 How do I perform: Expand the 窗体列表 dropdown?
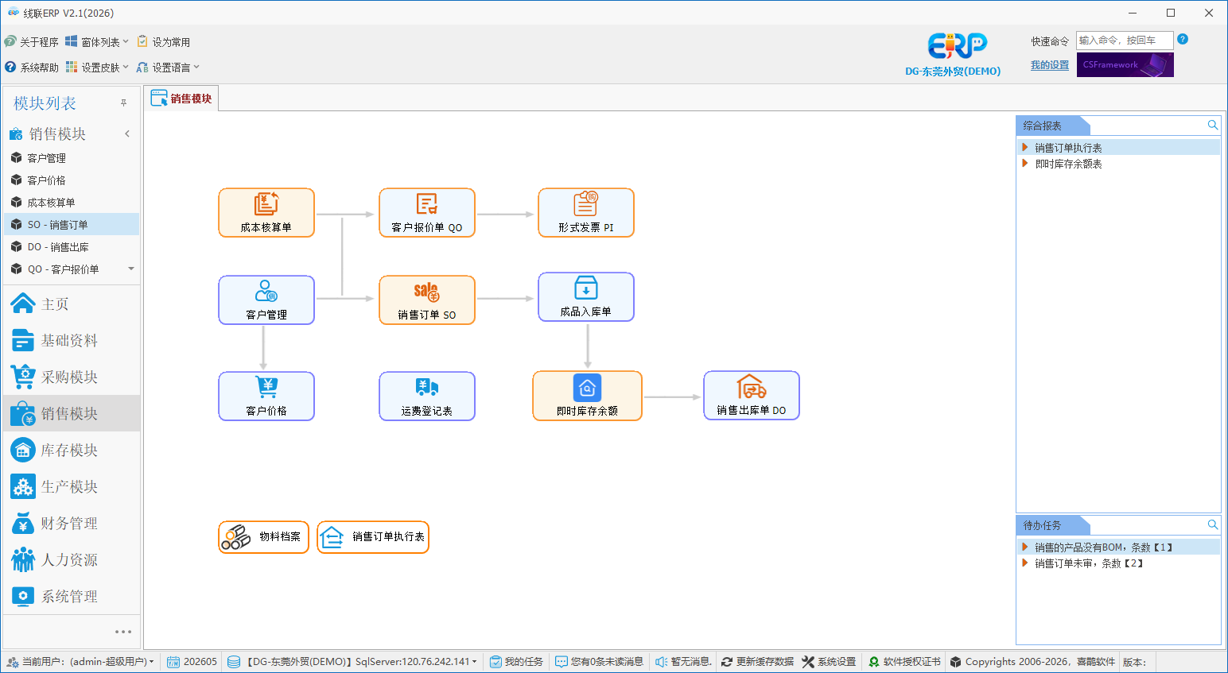pos(97,41)
